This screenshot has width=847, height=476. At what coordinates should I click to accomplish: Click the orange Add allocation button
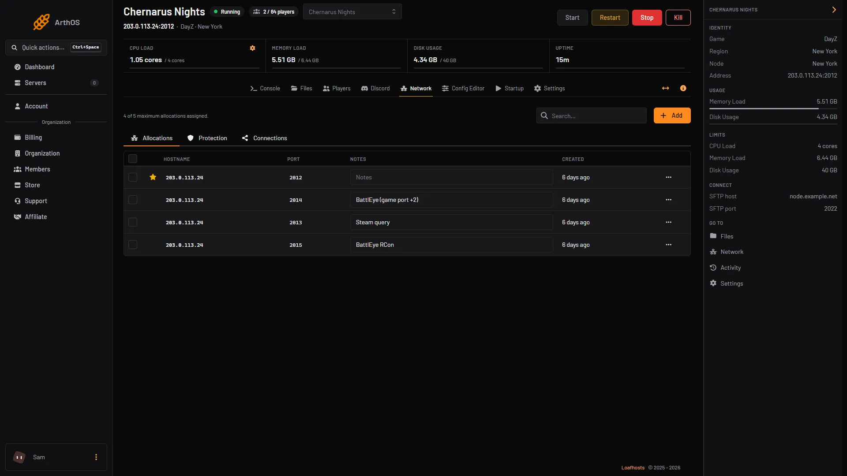coord(672,115)
